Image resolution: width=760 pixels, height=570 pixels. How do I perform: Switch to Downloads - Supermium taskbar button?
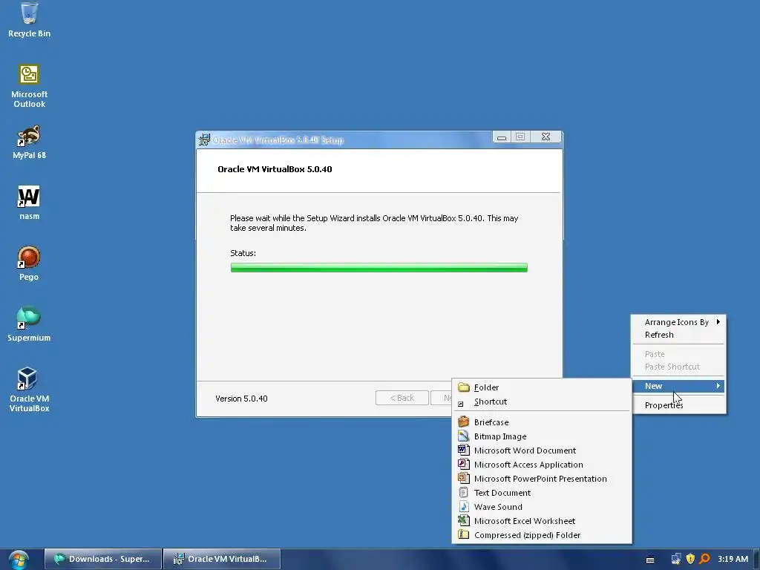pyautogui.click(x=103, y=559)
